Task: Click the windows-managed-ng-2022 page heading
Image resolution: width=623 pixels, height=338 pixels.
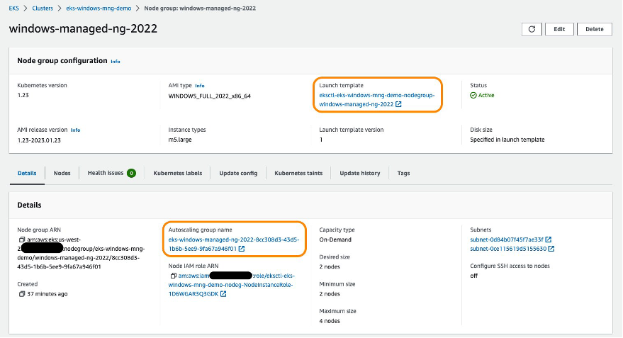Action: (x=83, y=28)
